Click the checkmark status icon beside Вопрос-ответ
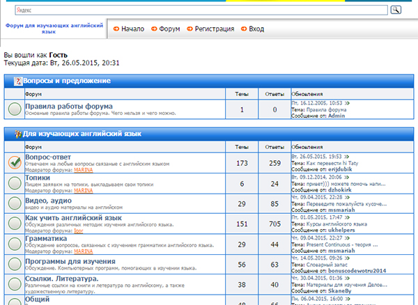418x305 pixels. pyautogui.click(x=14, y=162)
